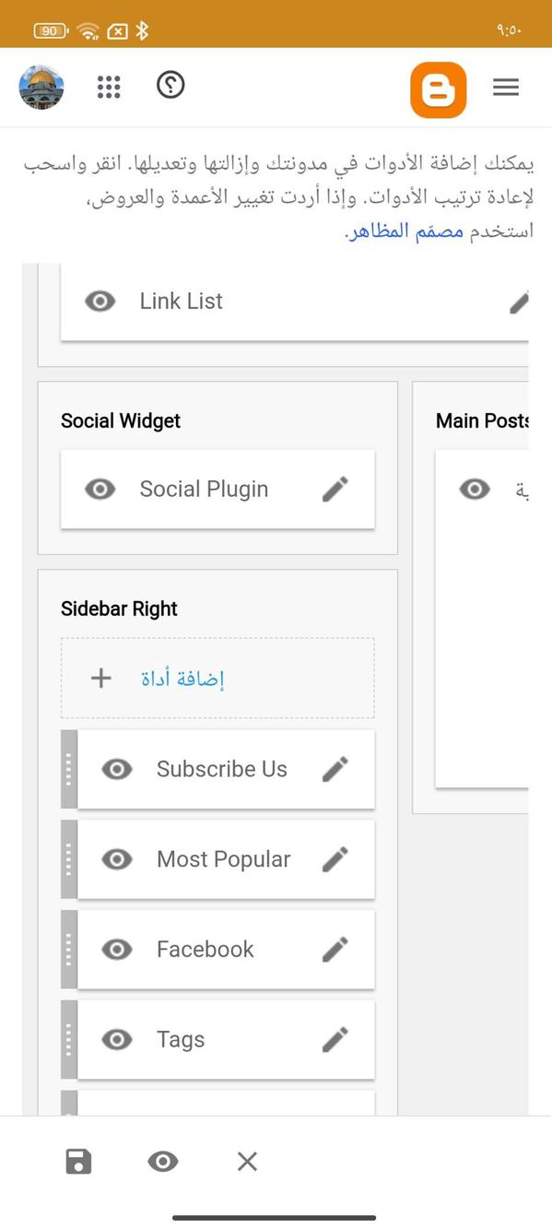Image resolution: width=552 pixels, height=1229 pixels.
Task: Open the help icon in the top bar
Action: [170, 85]
